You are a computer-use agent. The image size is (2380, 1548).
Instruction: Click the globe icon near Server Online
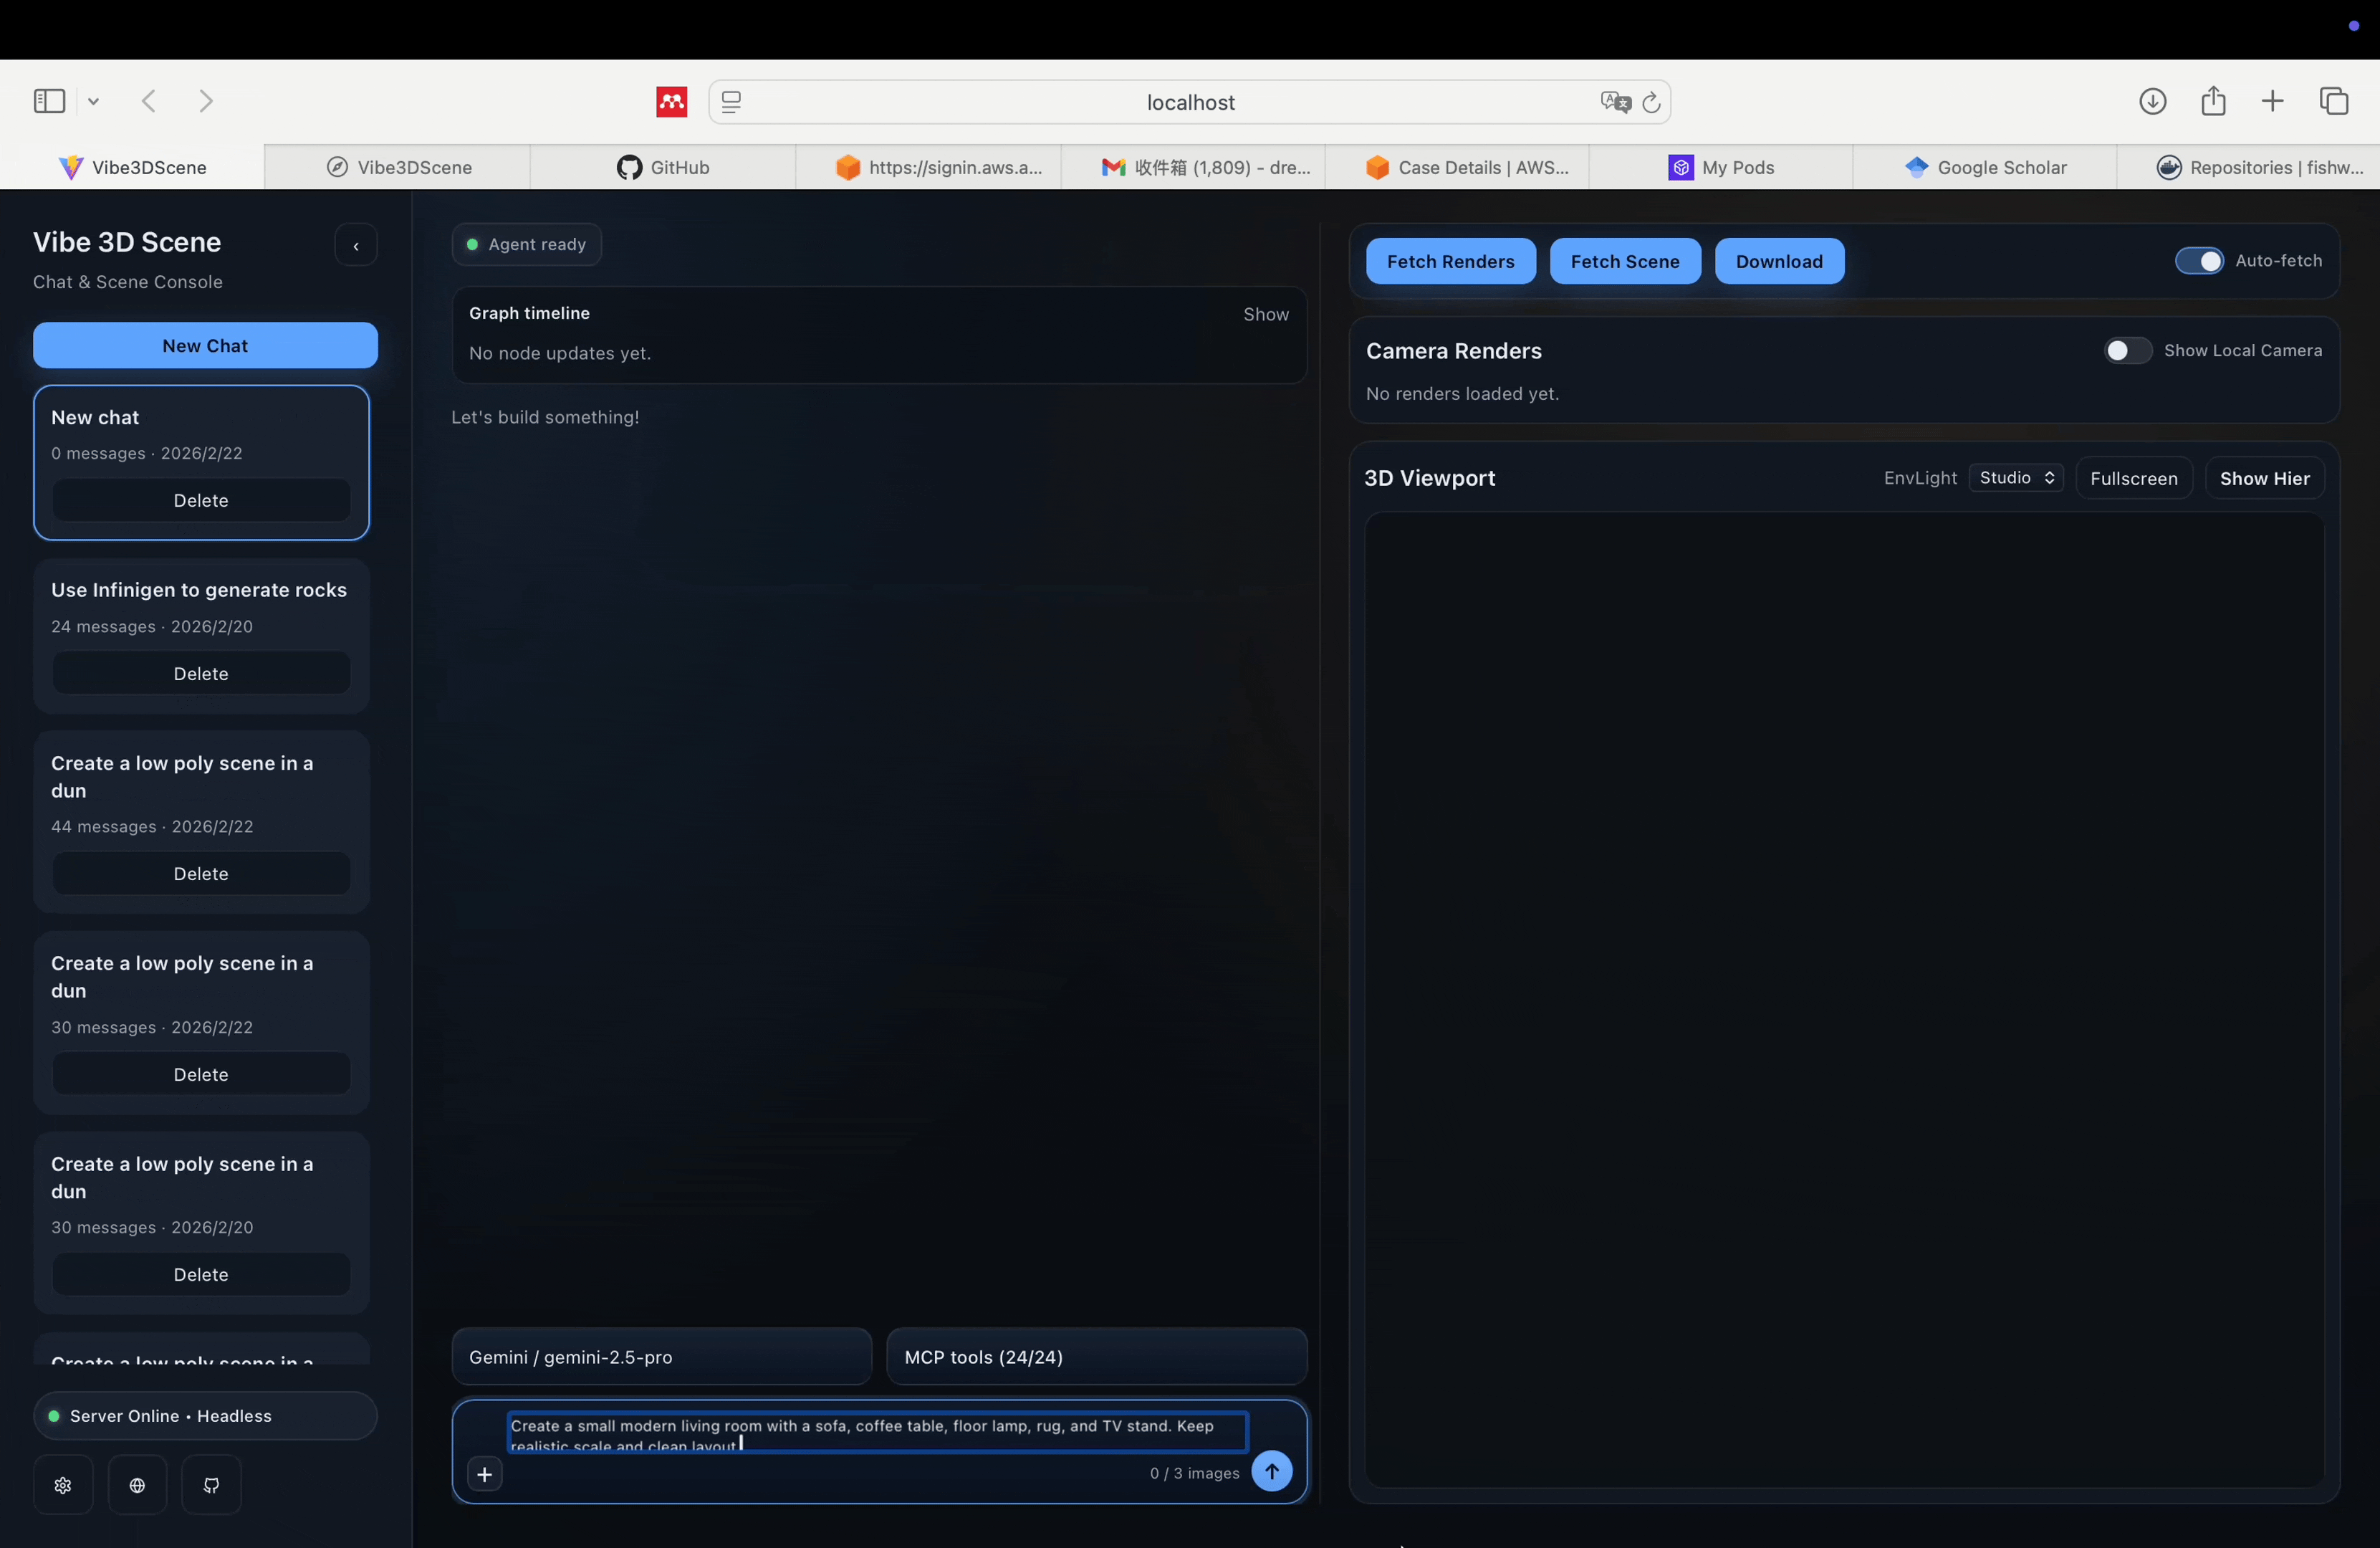[x=137, y=1484]
